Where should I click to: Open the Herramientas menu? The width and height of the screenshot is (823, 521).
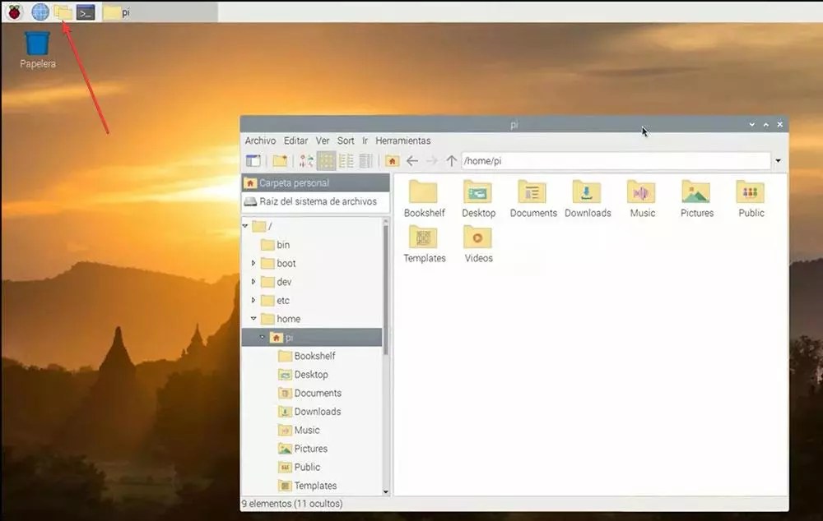coord(402,141)
